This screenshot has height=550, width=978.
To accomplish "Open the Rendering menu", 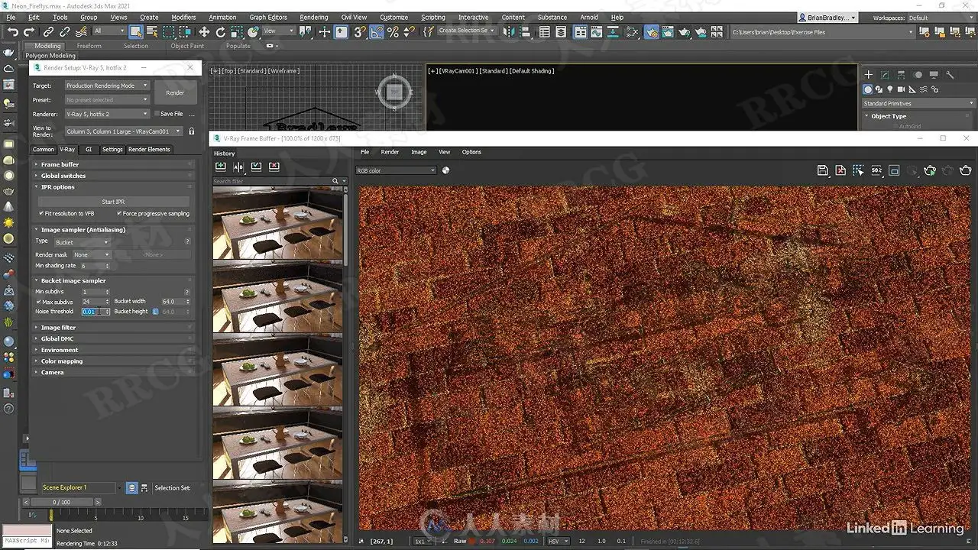I will point(313,17).
